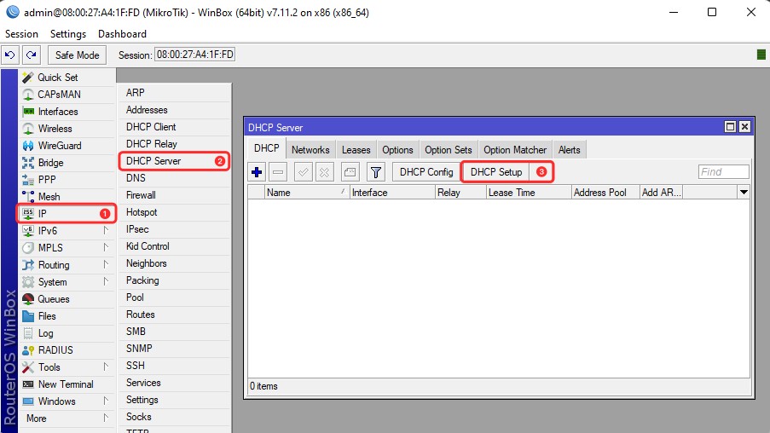Image resolution: width=770 pixels, height=433 pixels.
Task: Switch to the Leases tab
Action: click(x=356, y=150)
